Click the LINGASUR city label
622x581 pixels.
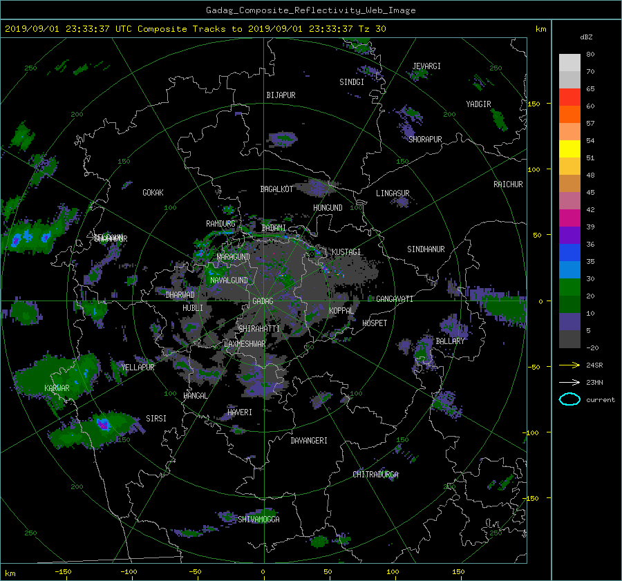click(393, 193)
